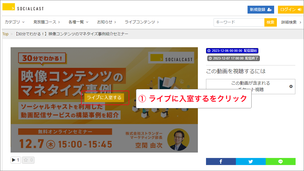Screen dimensions: 304x171
Task: Toggle the favorite star button
Action: 28,160
